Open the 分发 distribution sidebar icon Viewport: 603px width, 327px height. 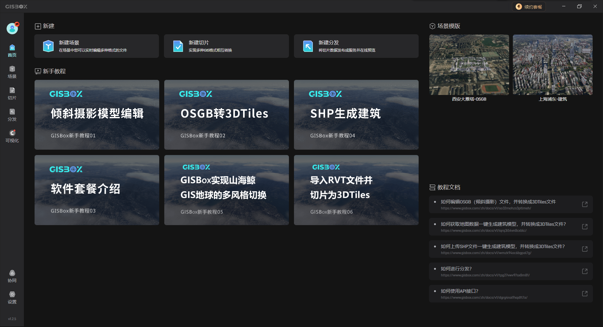click(x=12, y=112)
